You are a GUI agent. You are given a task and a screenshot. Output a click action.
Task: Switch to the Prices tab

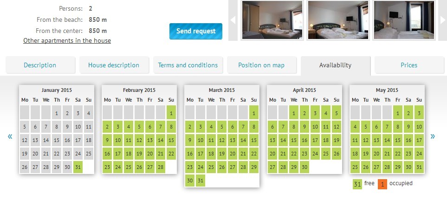409,65
